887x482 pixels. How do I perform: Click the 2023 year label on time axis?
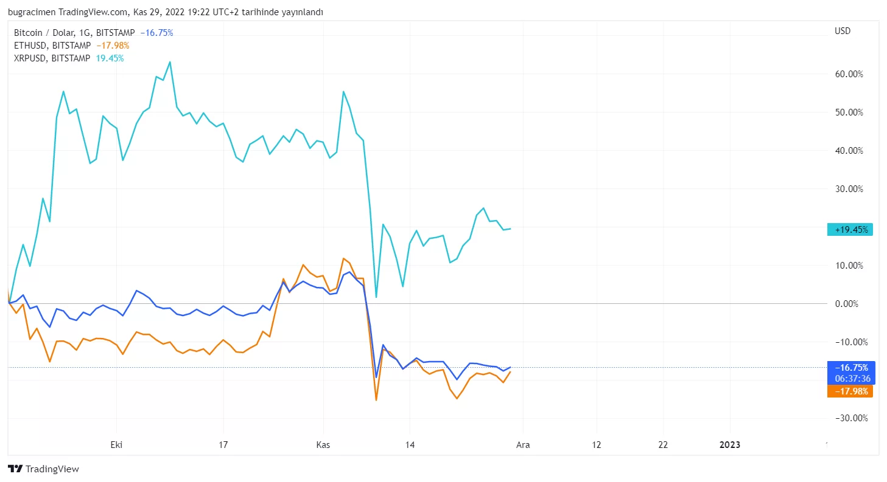730,445
